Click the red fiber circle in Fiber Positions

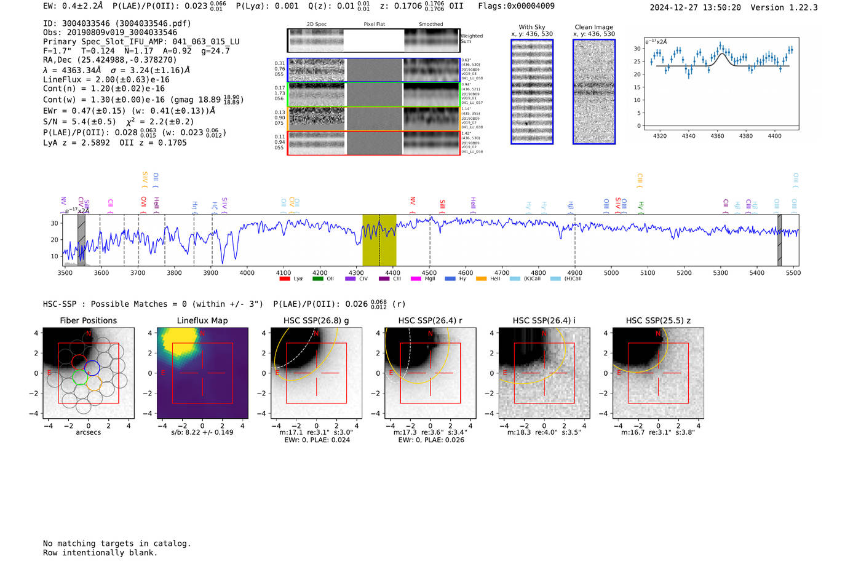[x=79, y=362]
